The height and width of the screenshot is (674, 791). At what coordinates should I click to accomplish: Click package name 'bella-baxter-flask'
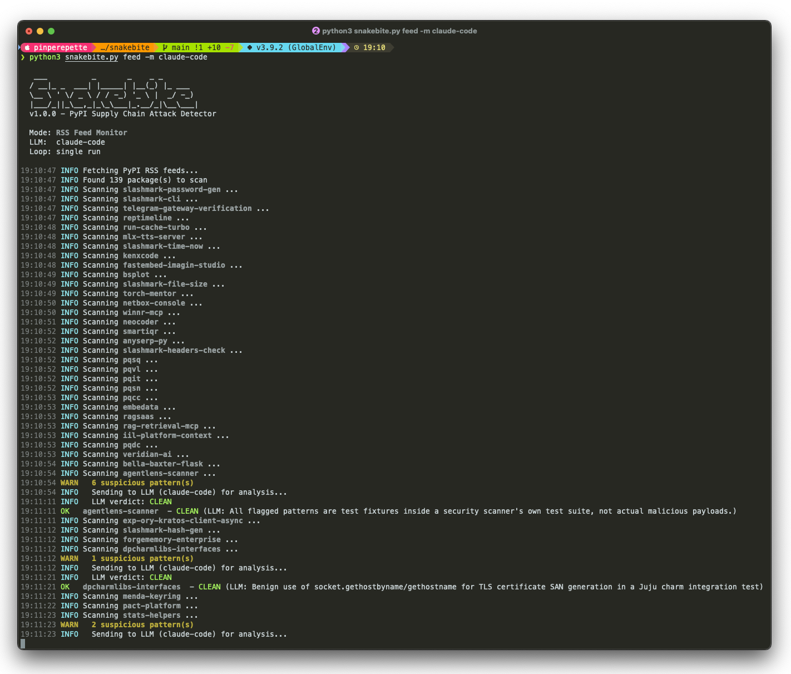pos(163,464)
